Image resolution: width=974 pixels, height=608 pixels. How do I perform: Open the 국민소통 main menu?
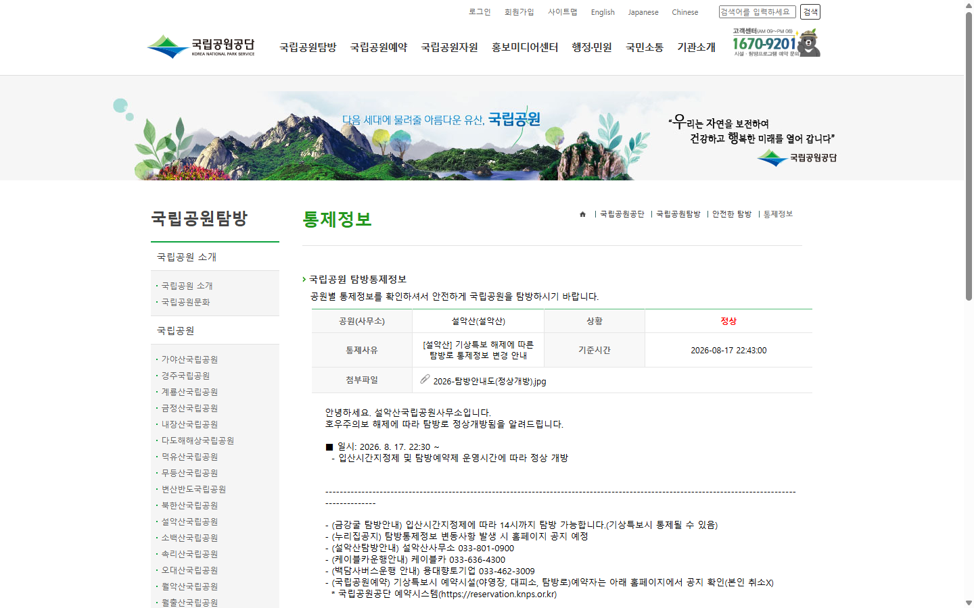click(645, 47)
